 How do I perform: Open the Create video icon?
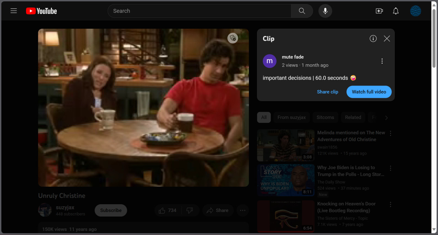[x=379, y=11]
